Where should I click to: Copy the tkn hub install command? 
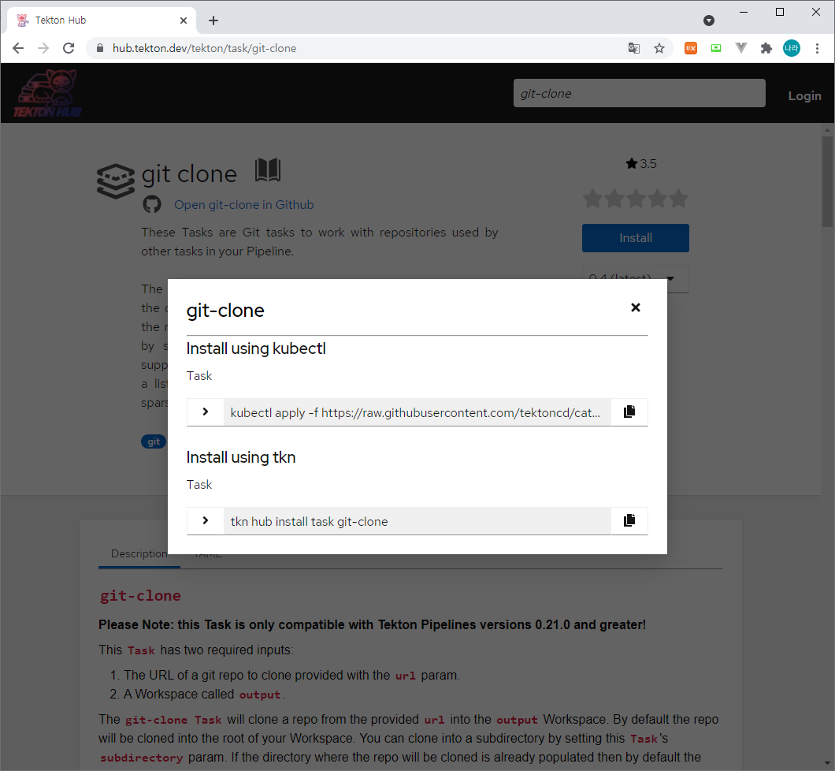pos(629,520)
